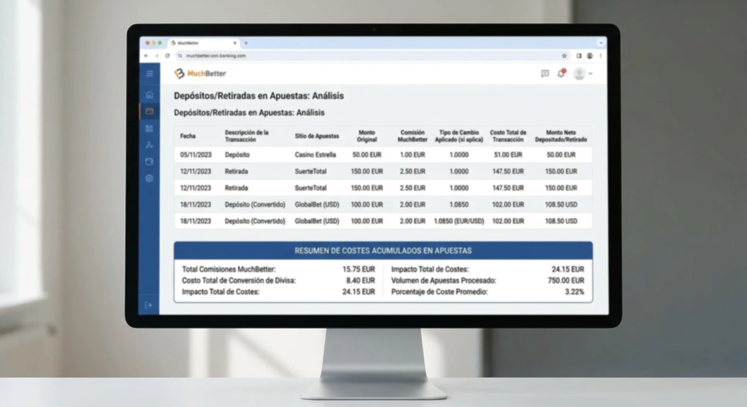Click the Sitio de Apuestas column header

coord(317,136)
